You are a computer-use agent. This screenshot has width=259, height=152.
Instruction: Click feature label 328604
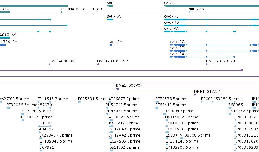pyautogui.click(x=45, y=123)
